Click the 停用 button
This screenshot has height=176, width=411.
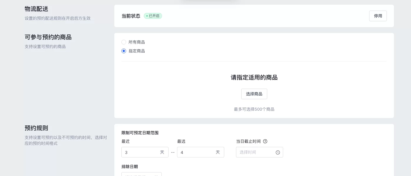(378, 16)
